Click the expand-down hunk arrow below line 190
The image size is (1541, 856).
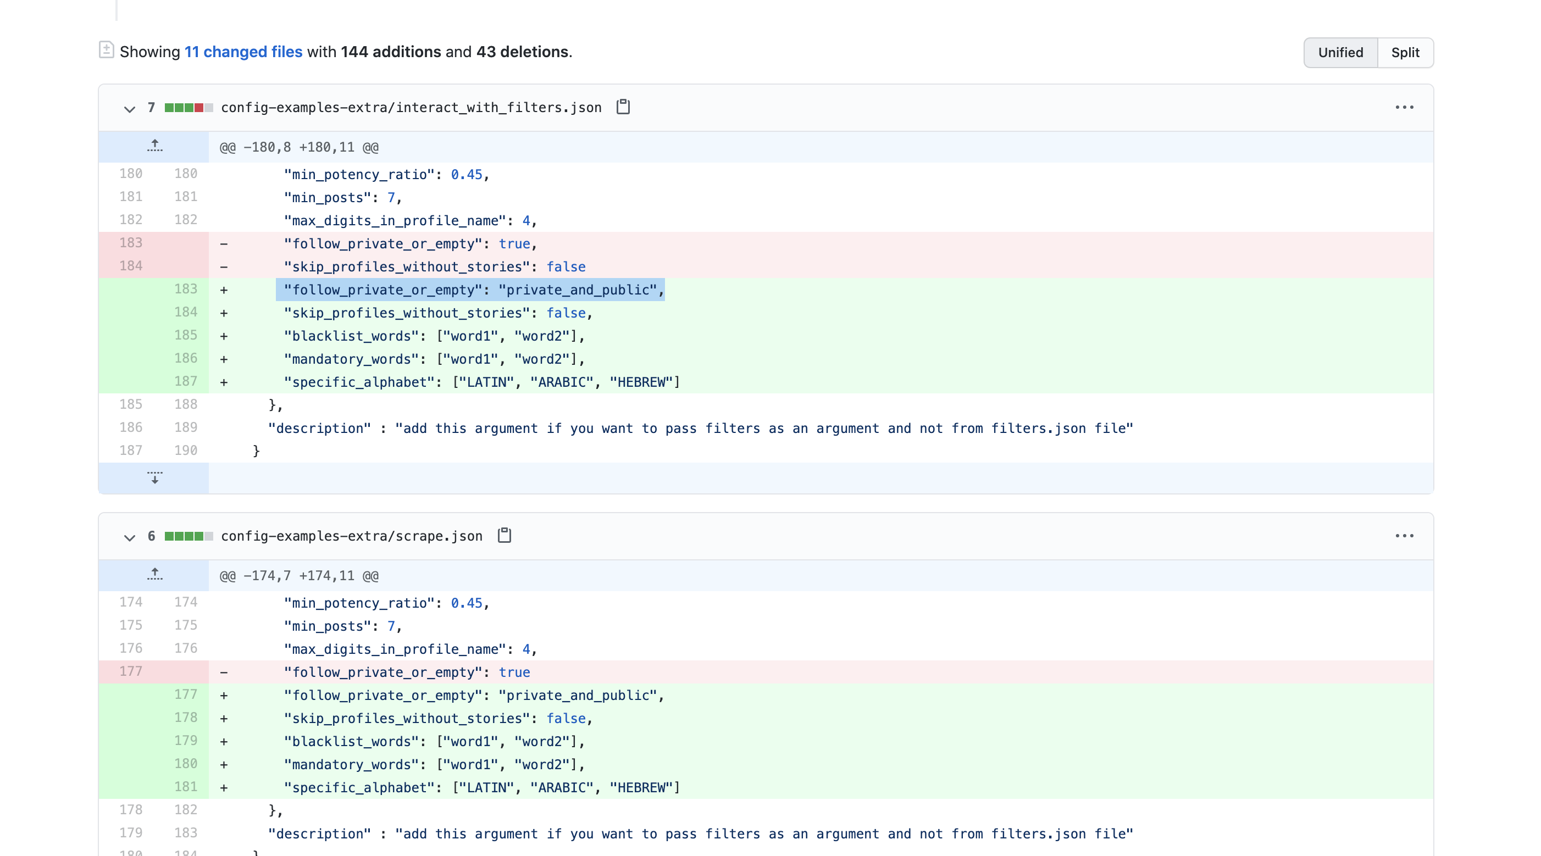154,477
